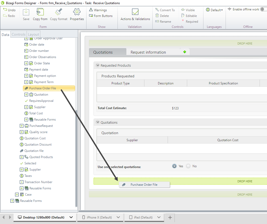267x224 pixels.
Task: Save the form with the Save icon
Action: (x=26, y=12)
